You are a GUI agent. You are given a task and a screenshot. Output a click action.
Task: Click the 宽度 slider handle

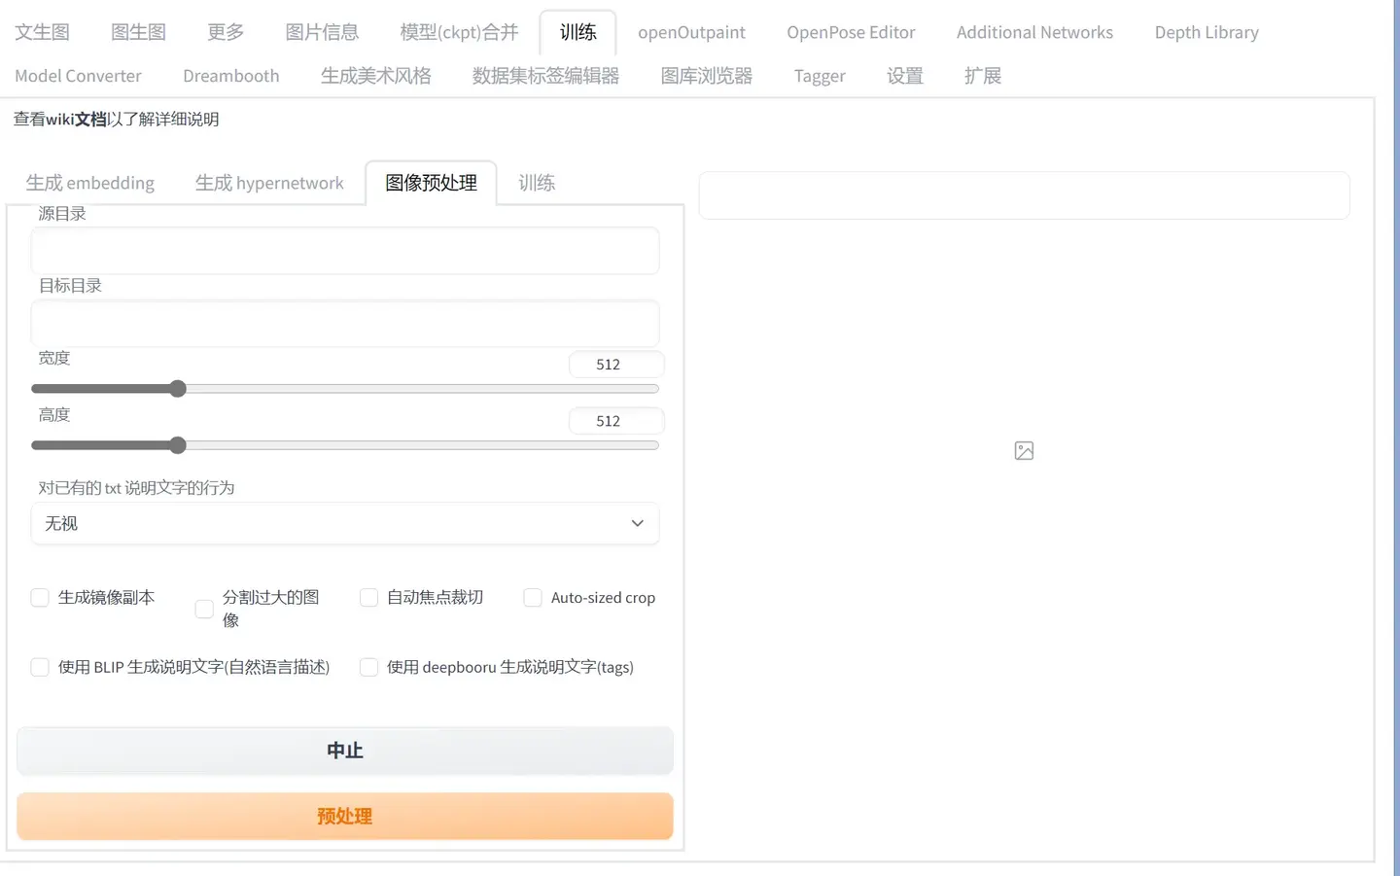[177, 389]
